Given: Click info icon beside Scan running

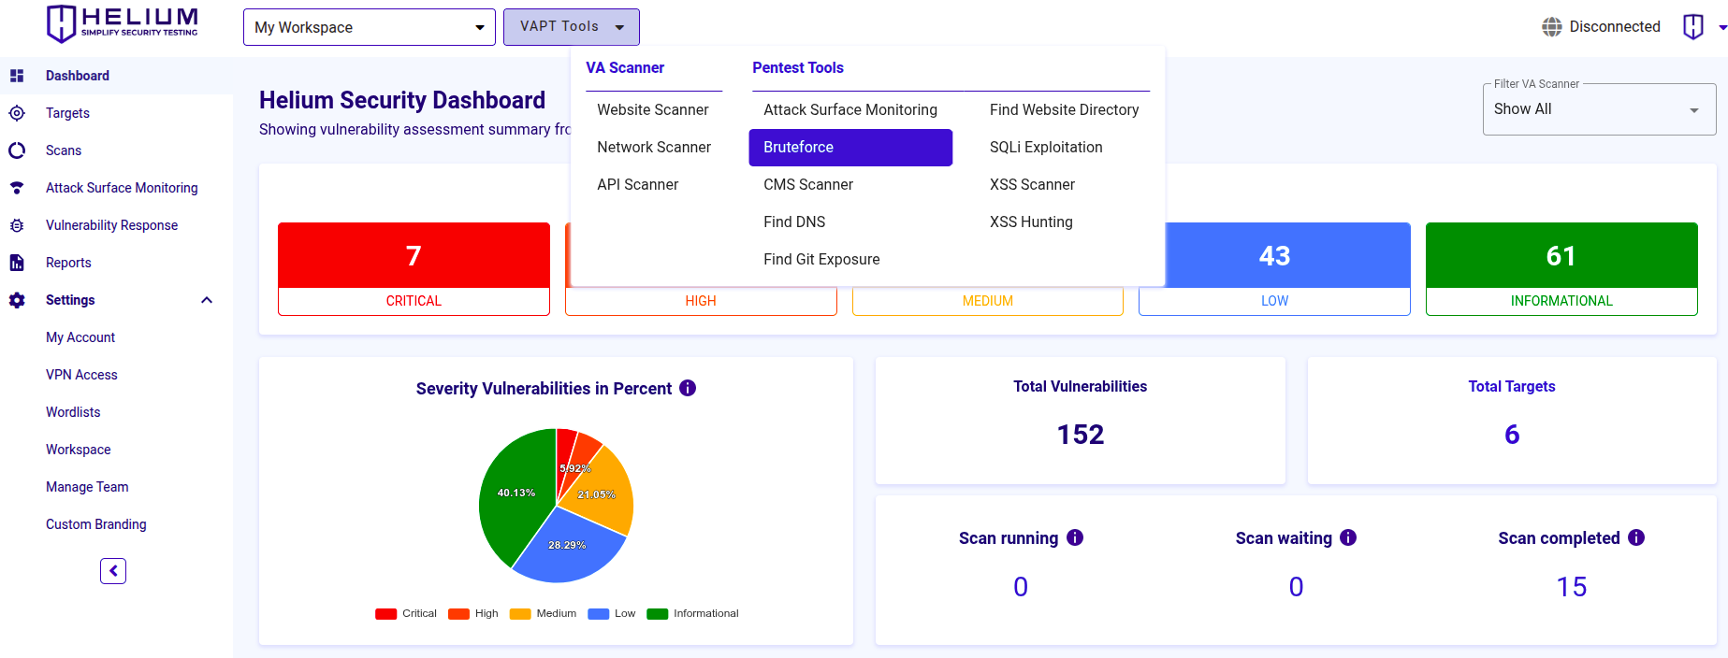Looking at the screenshot, I should [x=1075, y=537].
